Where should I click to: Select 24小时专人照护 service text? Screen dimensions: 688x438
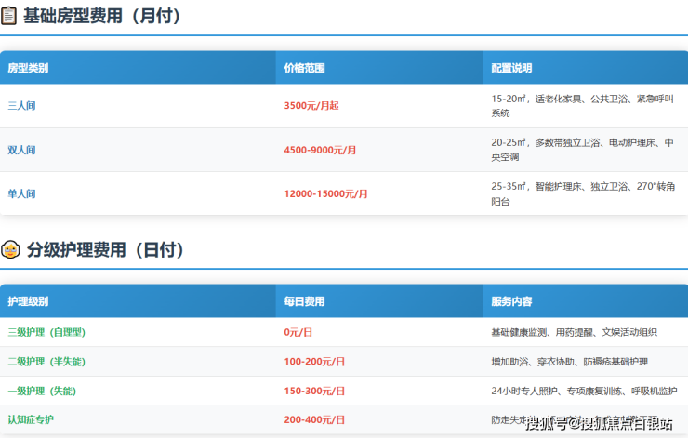click(584, 392)
